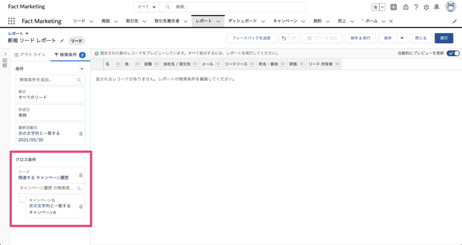462x245 pixels.
Task: Click the blue 実行 button
Action: [444, 38]
